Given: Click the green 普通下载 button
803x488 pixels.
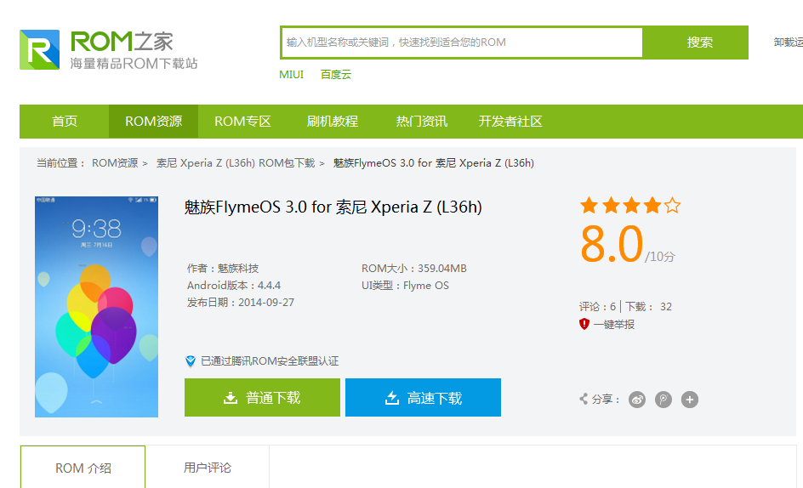Looking at the screenshot, I should [x=262, y=398].
